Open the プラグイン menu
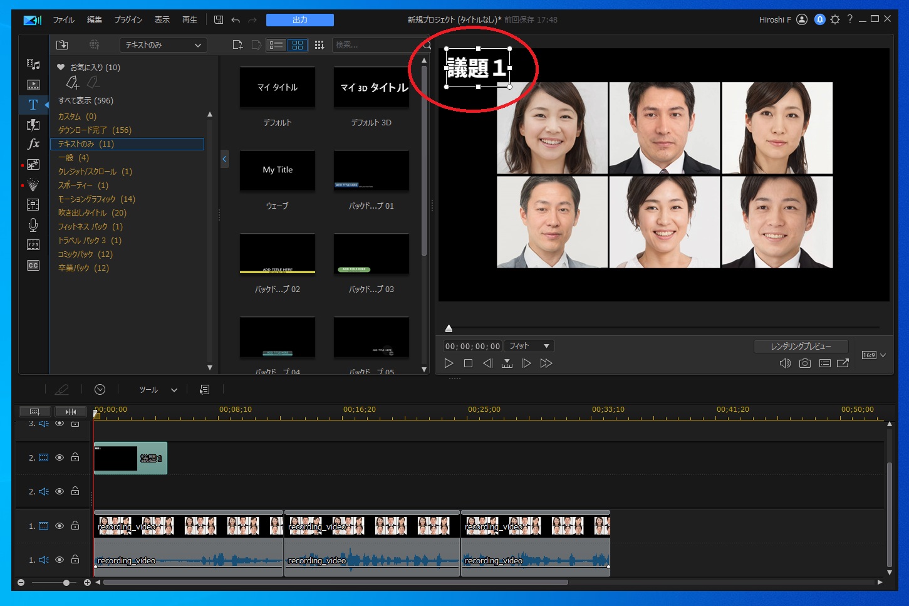The height and width of the screenshot is (606, 909). tap(128, 20)
